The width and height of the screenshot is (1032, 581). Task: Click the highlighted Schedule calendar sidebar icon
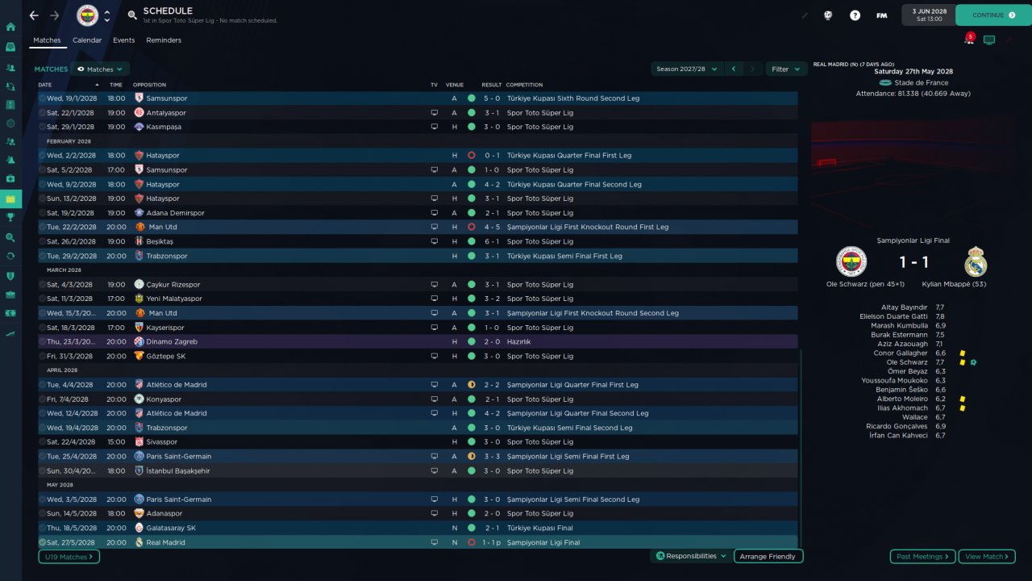pyautogui.click(x=10, y=199)
